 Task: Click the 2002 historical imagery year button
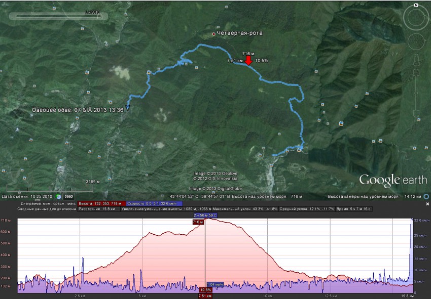(69, 196)
